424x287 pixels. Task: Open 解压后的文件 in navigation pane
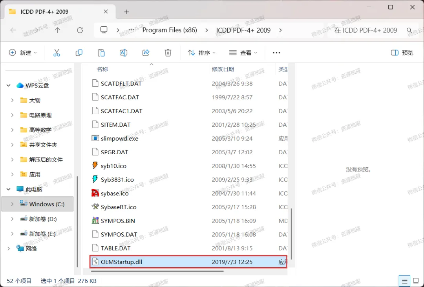click(46, 159)
